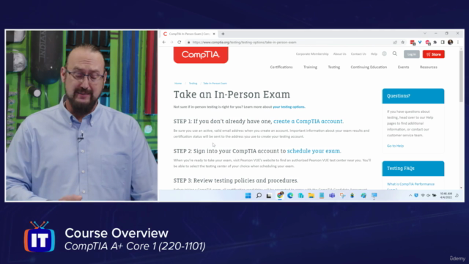Click the Go to Help link
Viewport: 469px width, 264px height.
click(x=395, y=146)
